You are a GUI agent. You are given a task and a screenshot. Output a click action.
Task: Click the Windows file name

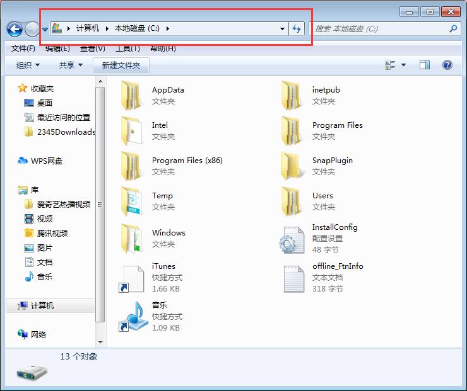(x=168, y=232)
